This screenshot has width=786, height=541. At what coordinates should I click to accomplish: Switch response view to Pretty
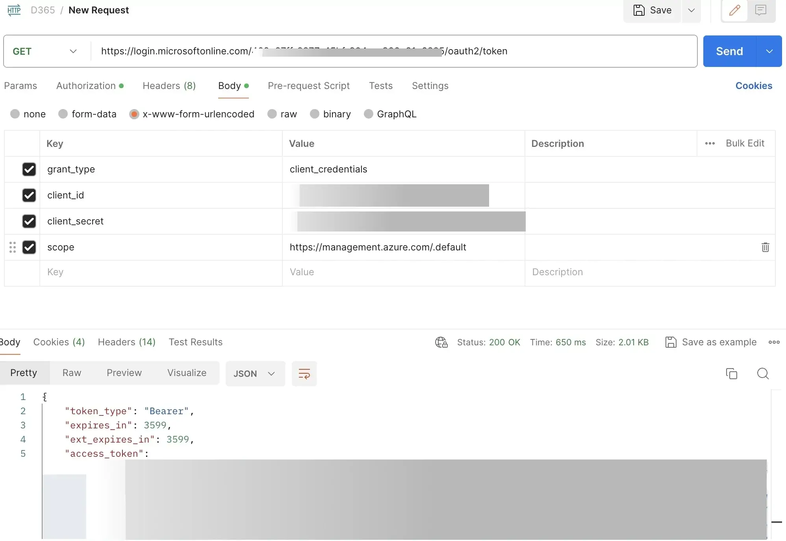click(24, 373)
